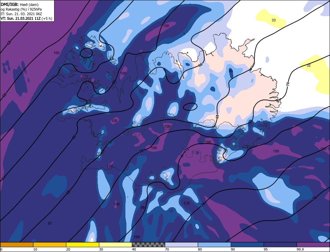The width and height of the screenshot is (330, 252).
Task: Click the '99' humidity value label
Action: (143, 207)
